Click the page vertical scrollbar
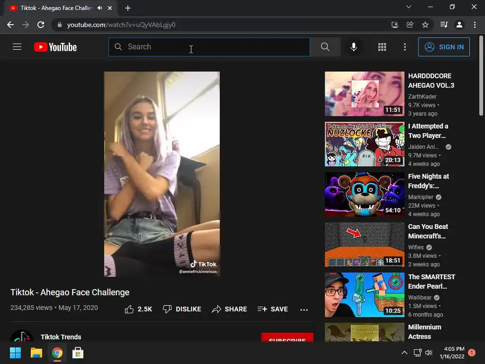485x364 pixels. coord(481,76)
